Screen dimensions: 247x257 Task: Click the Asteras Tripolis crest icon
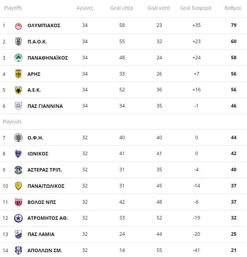click(19, 170)
